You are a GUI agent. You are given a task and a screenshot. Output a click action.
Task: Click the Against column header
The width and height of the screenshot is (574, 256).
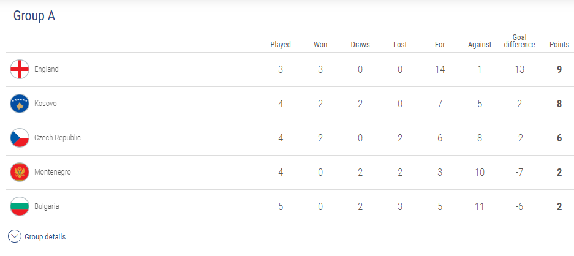click(480, 45)
